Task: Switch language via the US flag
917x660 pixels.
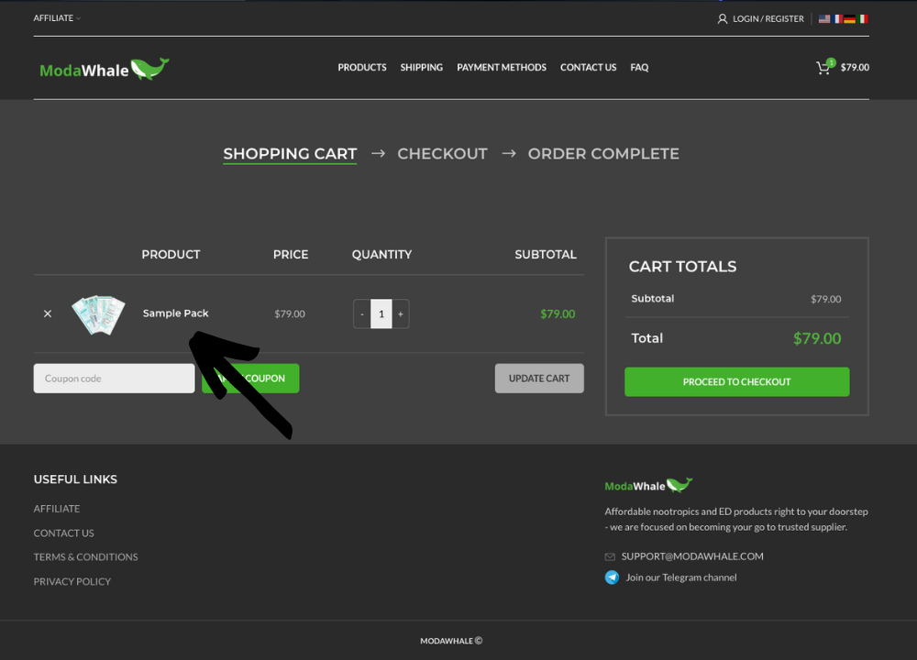Action: [x=824, y=19]
